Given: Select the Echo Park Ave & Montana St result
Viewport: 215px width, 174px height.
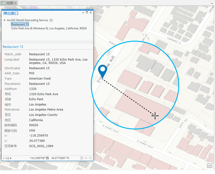Looking at the screenshot, I should pyautogui.click(x=49, y=28).
